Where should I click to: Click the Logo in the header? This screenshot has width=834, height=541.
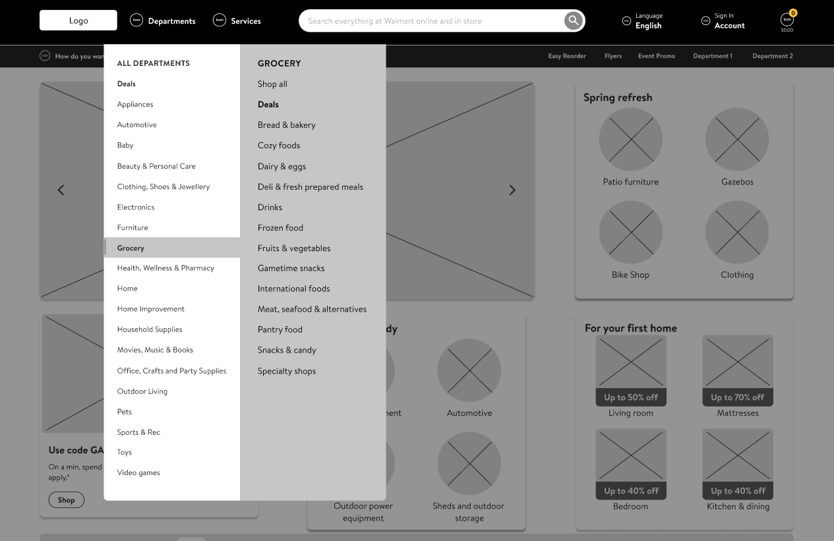(x=78, y=20)
